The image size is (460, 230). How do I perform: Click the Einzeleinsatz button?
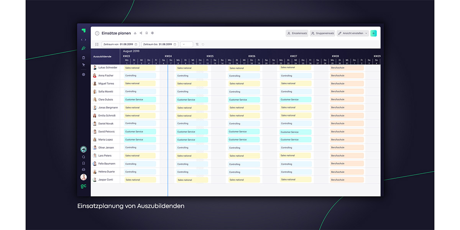[x=297, y=33]
